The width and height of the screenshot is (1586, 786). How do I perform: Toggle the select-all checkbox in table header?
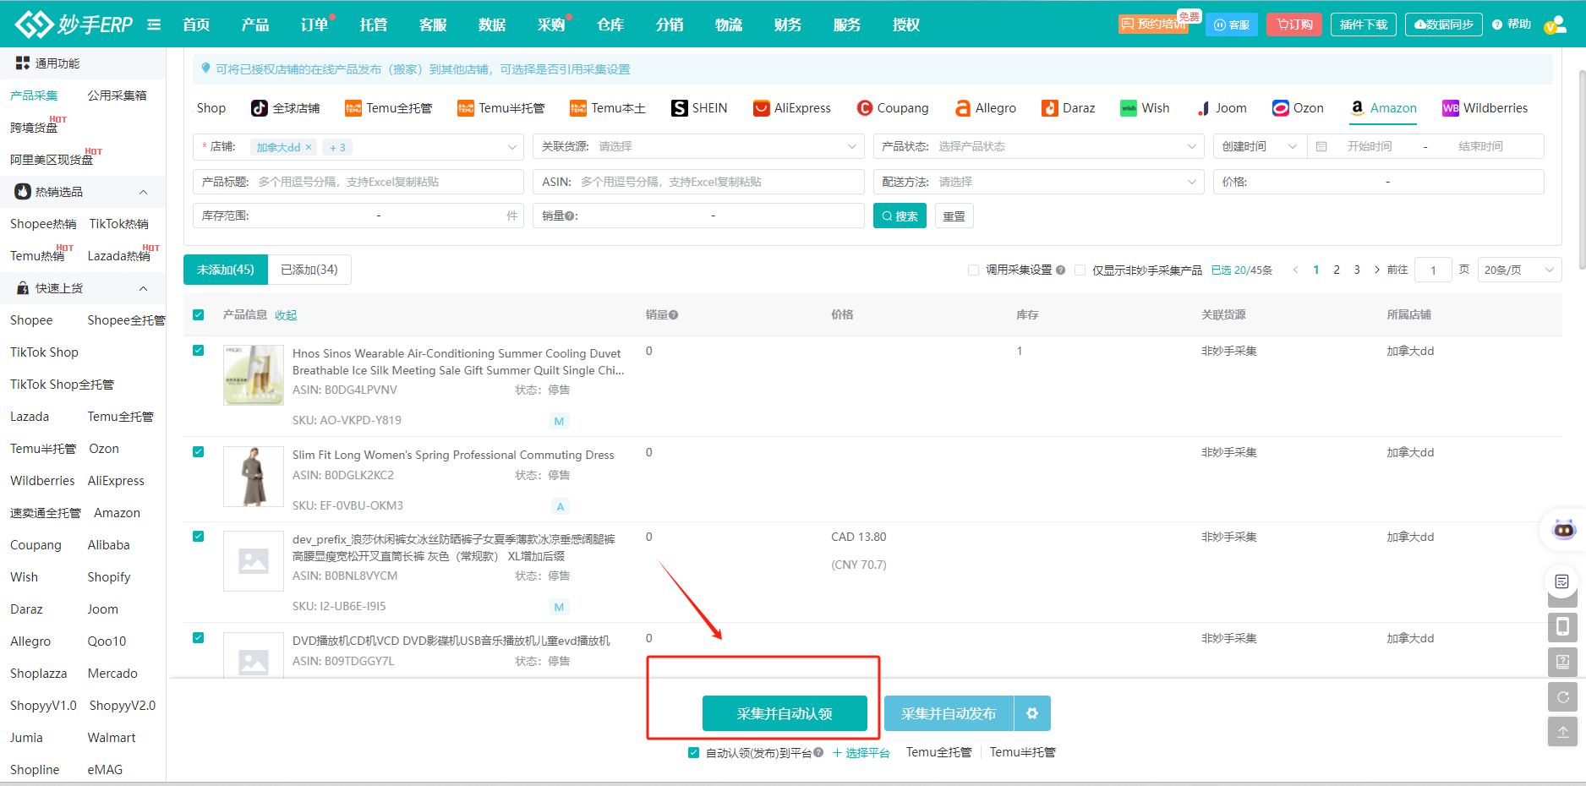point(199,315)
